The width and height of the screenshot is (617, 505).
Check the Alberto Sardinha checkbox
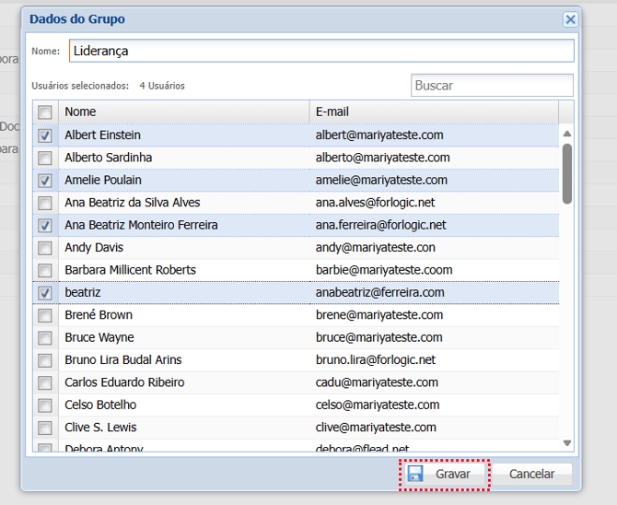click(x=45, y=158)
